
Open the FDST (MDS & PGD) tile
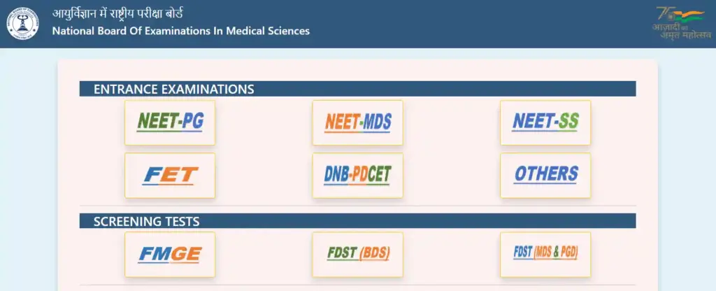point(545,254)
